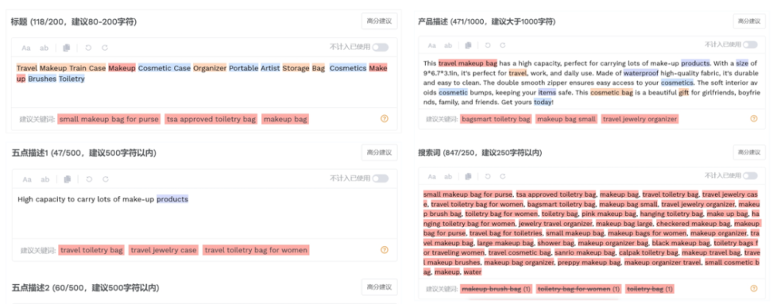The image size is (773, 304).
Task: Undo the last edit in the 标题 editor
Action: coord(88,48)
